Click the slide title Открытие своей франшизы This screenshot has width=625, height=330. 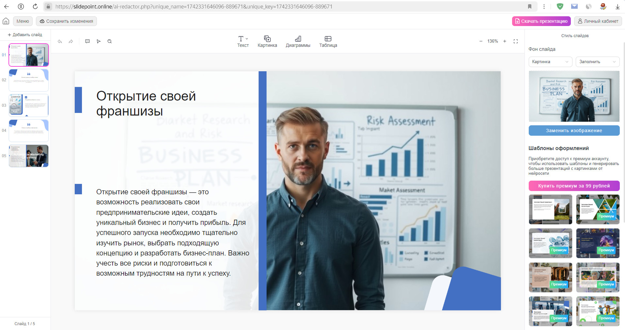146,103
